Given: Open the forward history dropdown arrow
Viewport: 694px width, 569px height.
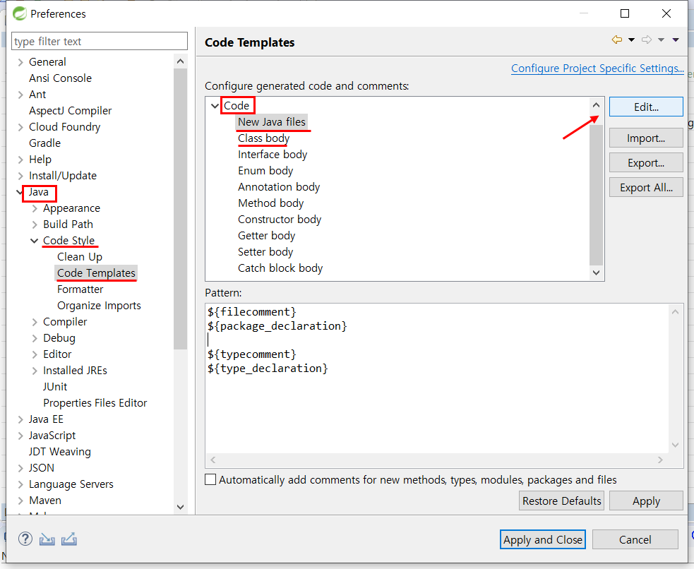Looking at the screenshot, I should (x=661, y=40).
